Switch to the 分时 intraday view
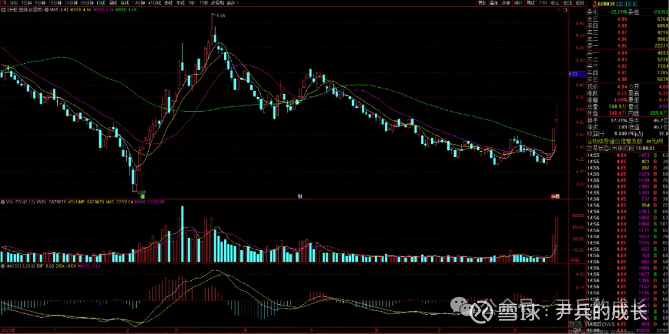The height and width of the screenshot is (334, 669). pos(14,3)
